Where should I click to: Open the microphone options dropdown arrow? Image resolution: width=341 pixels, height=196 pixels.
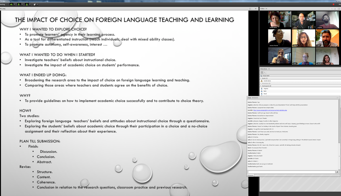click(22, 4)
